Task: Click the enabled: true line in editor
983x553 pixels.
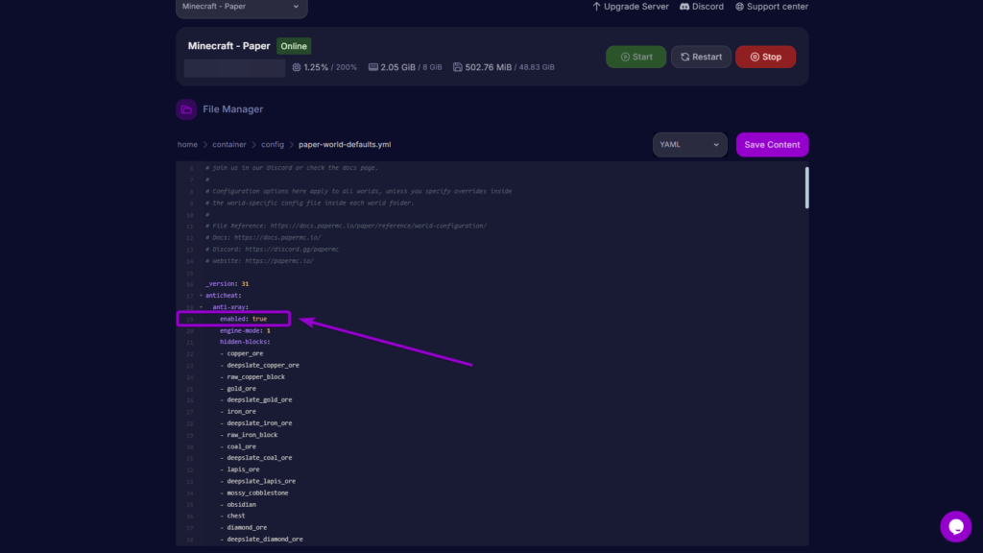Action: point(243,319)
